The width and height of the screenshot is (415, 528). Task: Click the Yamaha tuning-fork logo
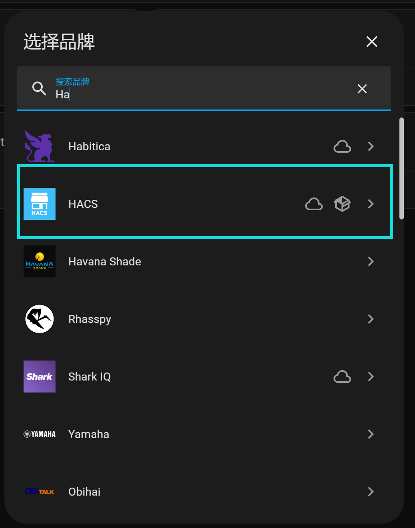[x=39, y=434]
